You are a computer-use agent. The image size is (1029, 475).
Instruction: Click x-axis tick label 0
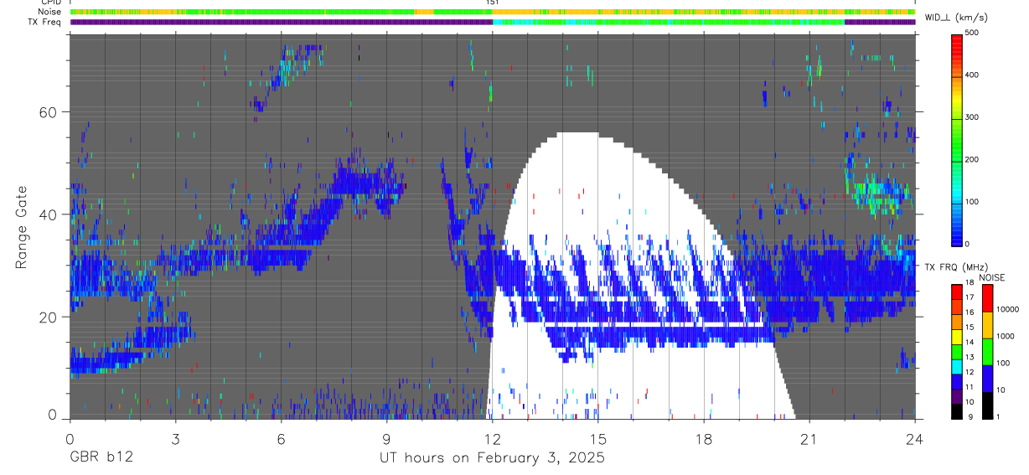pos(70,438)
